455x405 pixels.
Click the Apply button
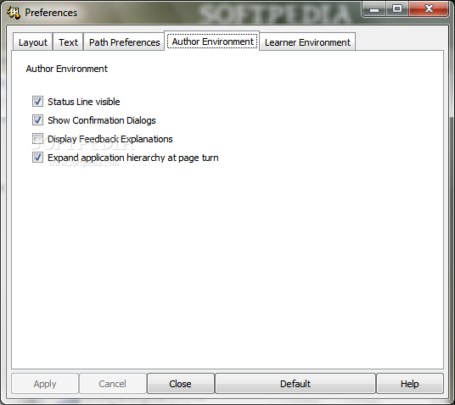point(45,384)
